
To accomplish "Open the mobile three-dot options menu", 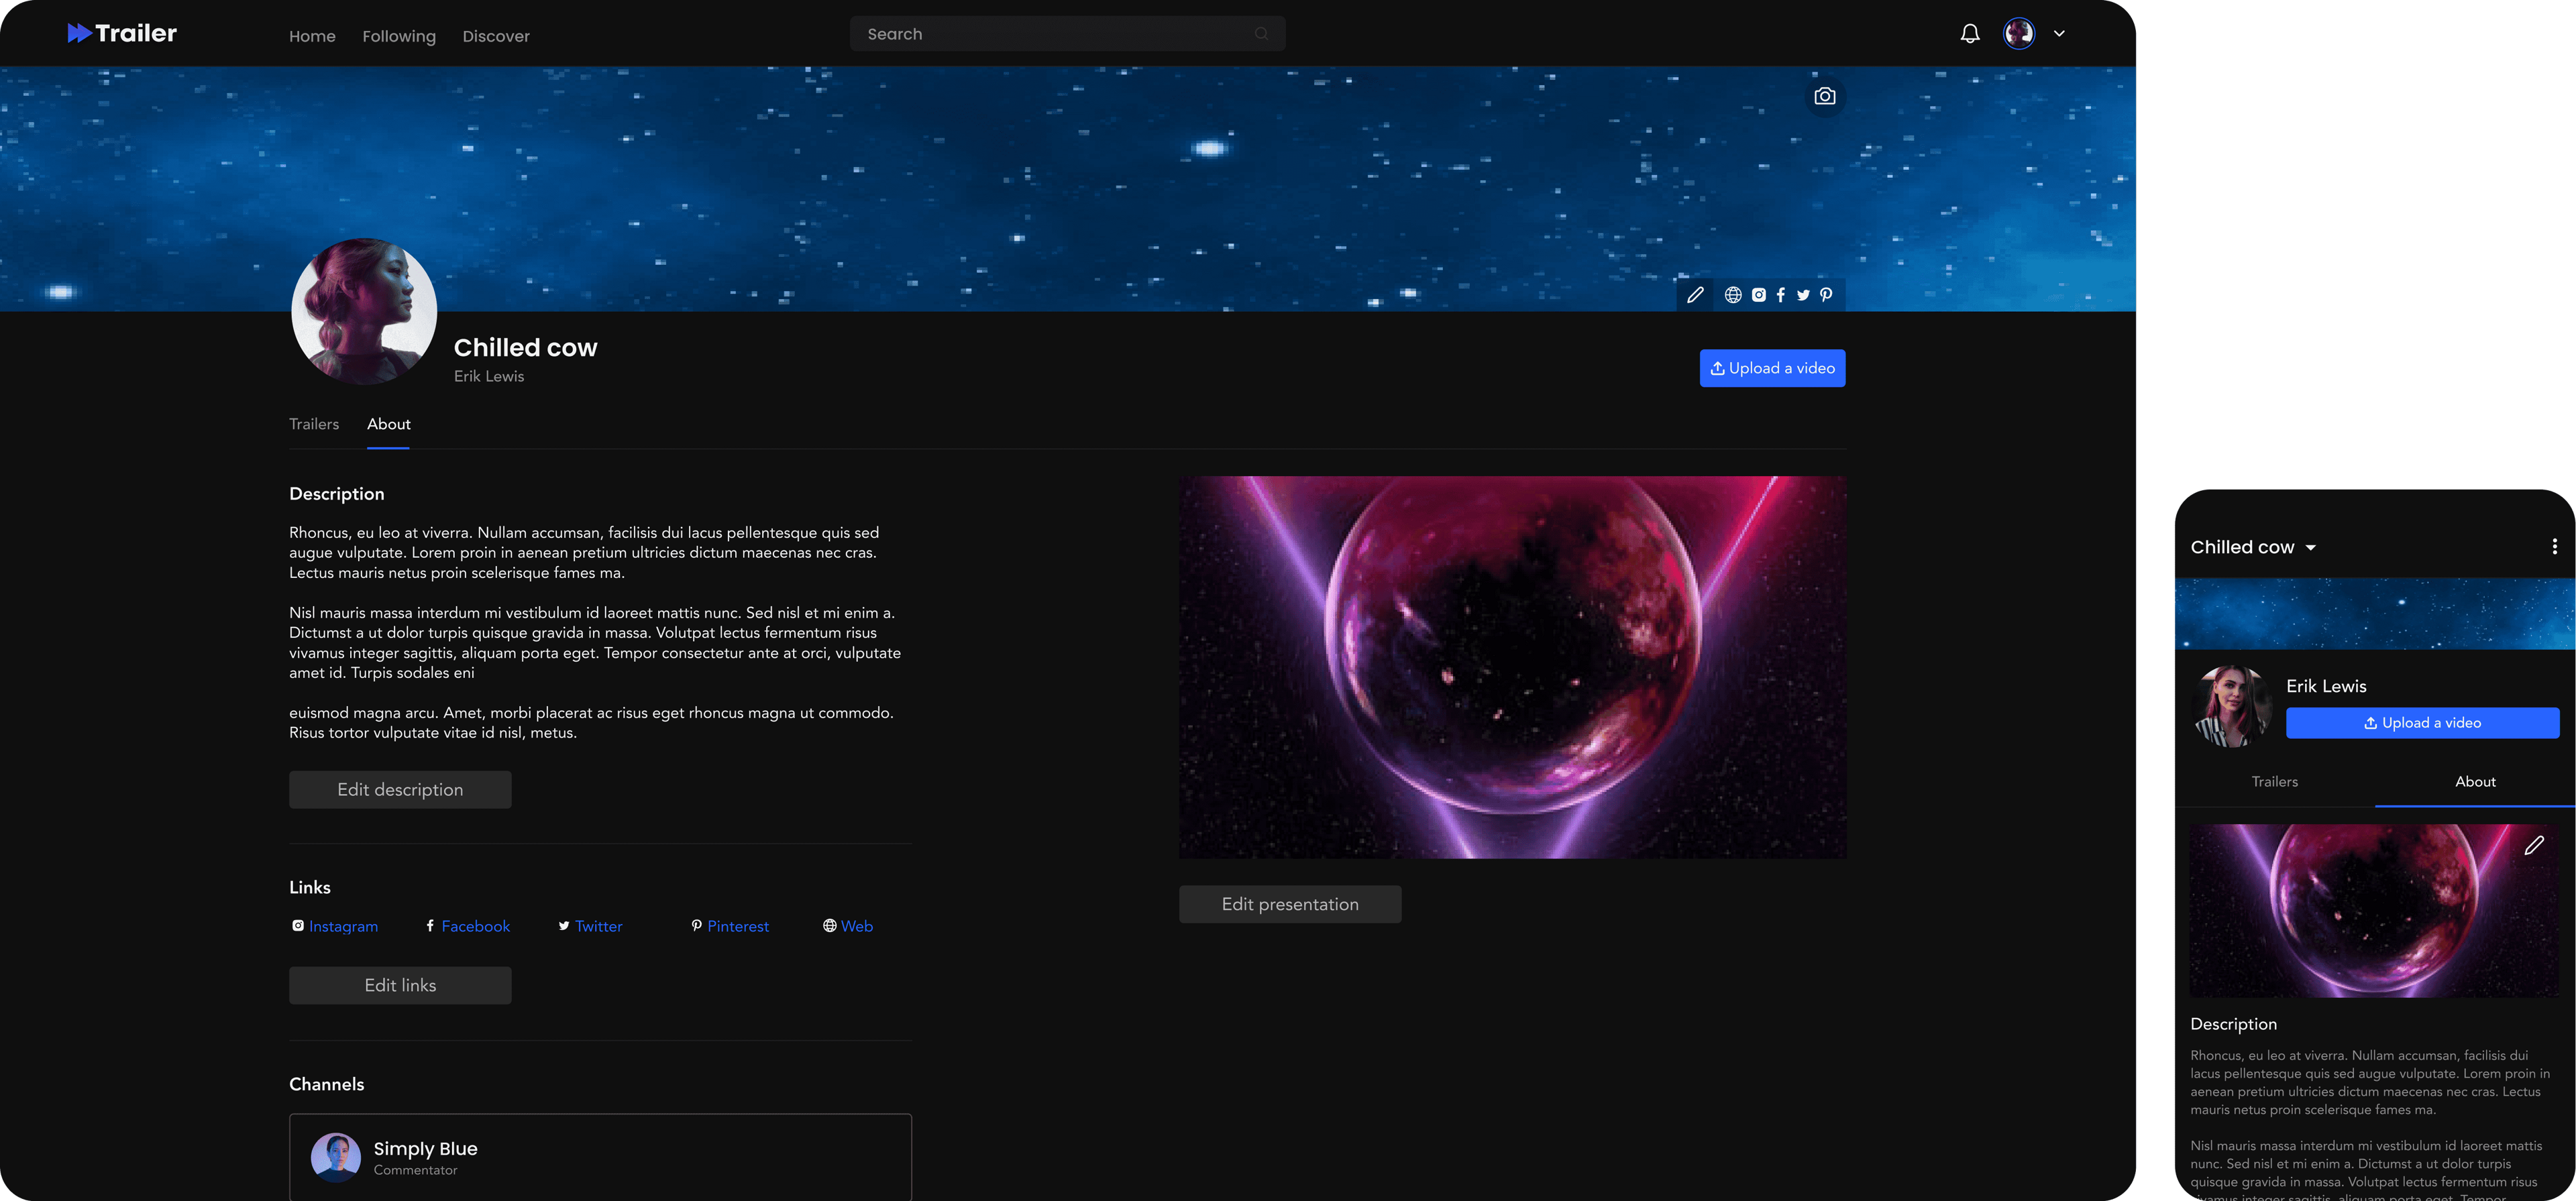I will click(x=2554, y=547).
